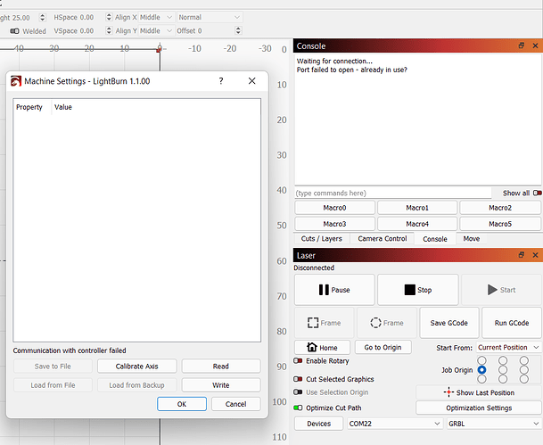The image size is (543, 445).
Task: Toggle Optimize Cut Path switch
Action: click(x=298, y=408)
